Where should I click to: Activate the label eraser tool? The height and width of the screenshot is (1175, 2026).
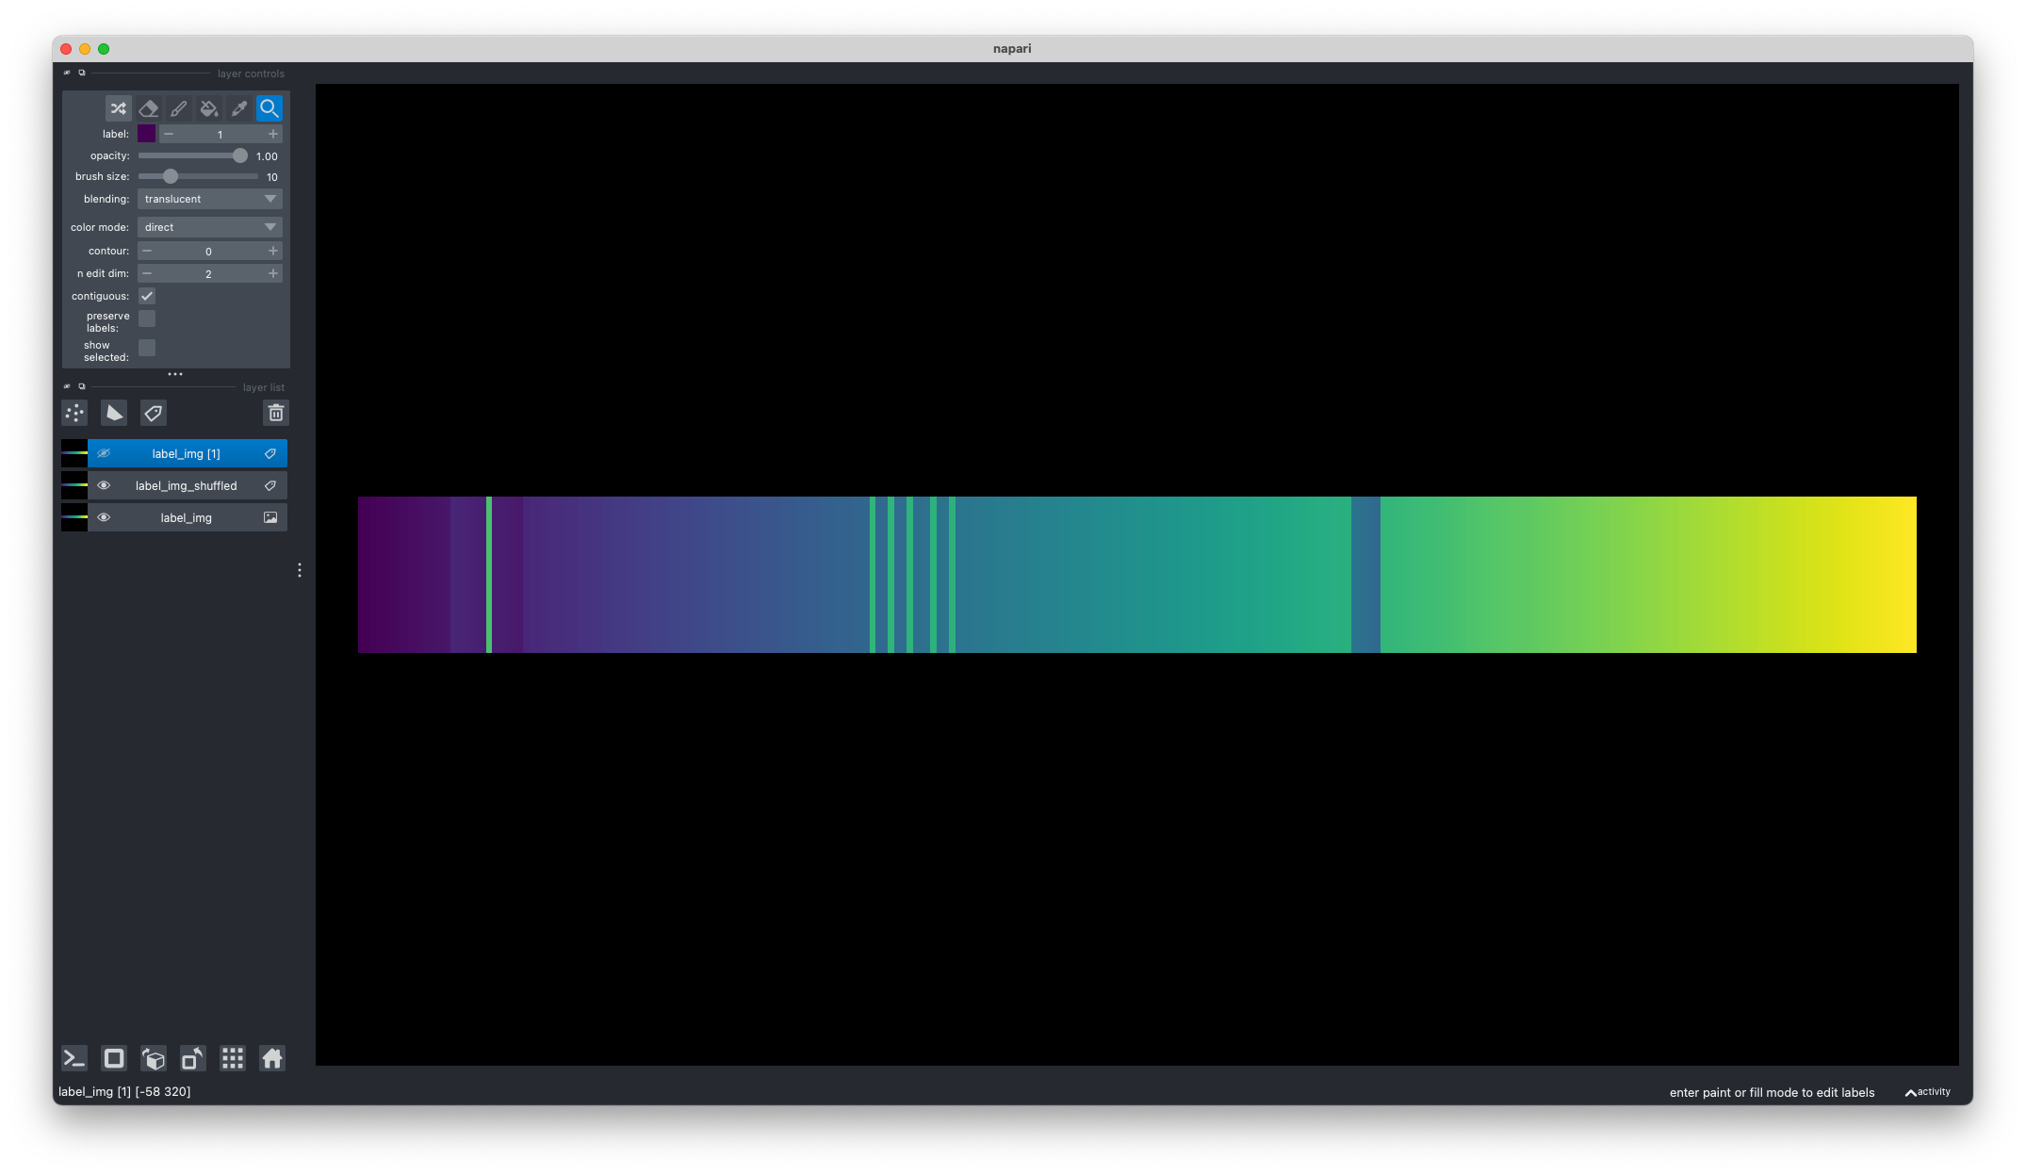pyautogui.click(x=148, y=108)
